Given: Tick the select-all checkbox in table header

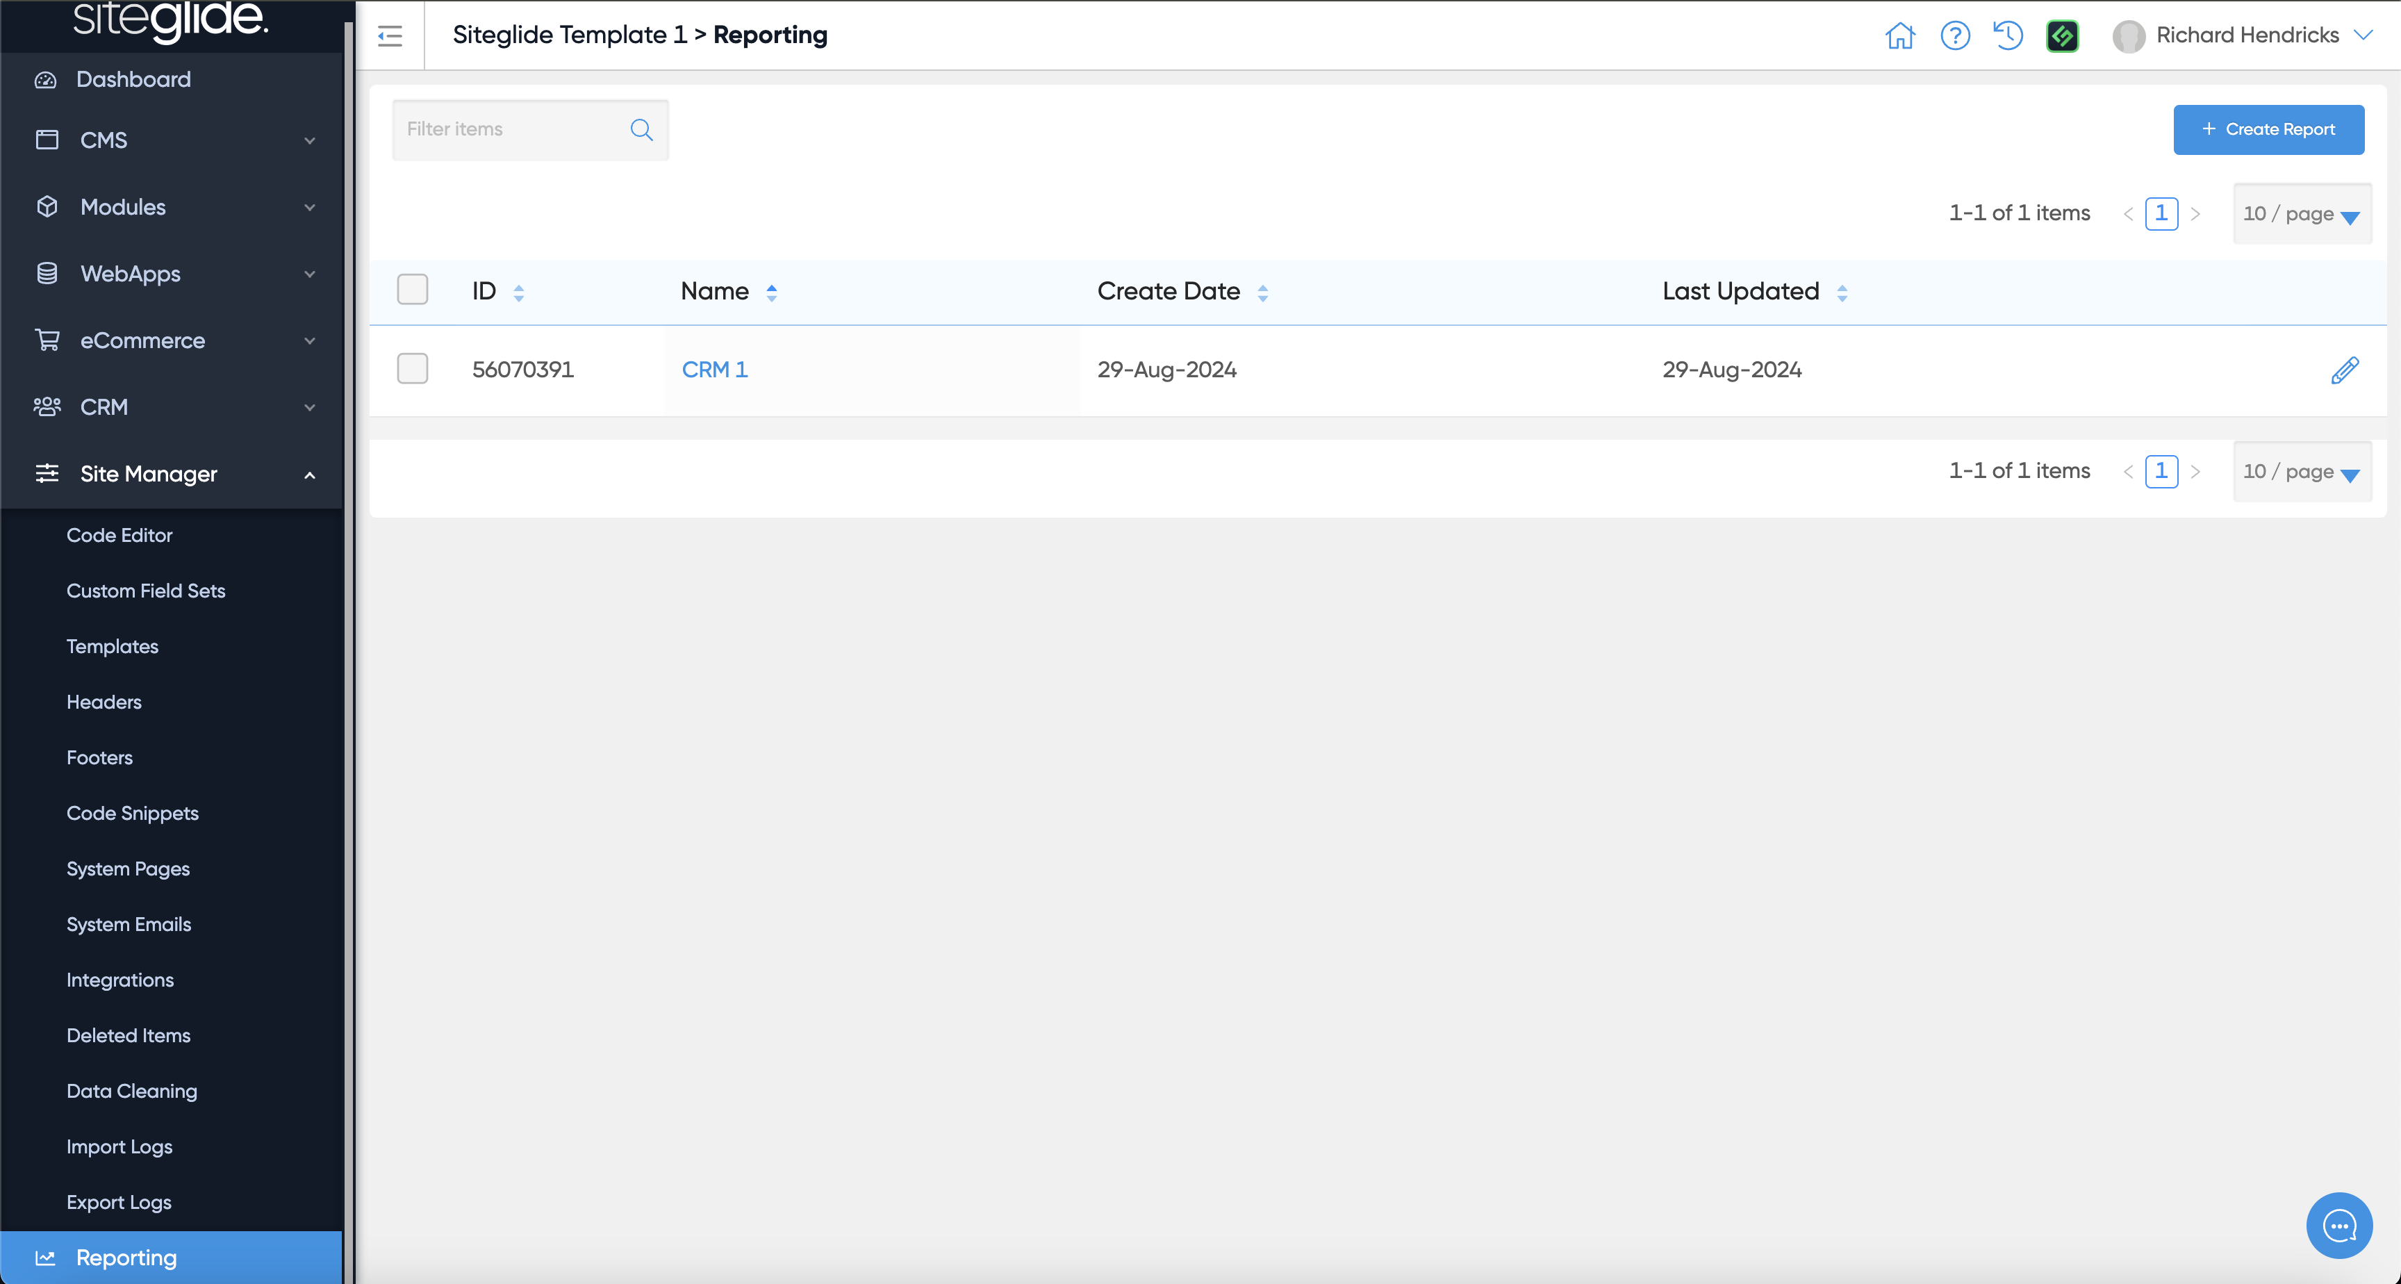Looking at the screenshot, I should click(x=412, y=290).
